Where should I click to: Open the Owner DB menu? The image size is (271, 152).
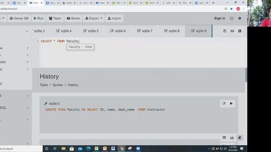19,18
